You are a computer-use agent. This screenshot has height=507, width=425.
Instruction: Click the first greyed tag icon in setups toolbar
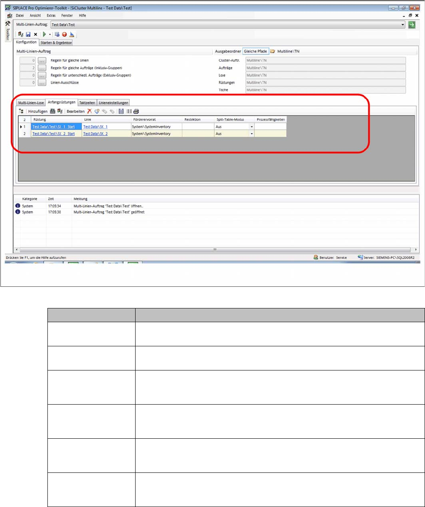pos(104,111)
